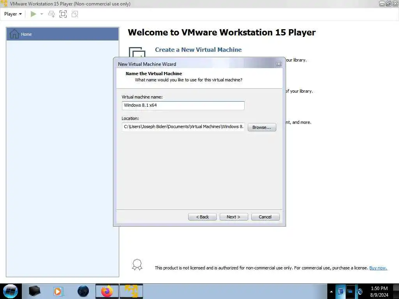Click Create a New Virtual Machine link

198,49
